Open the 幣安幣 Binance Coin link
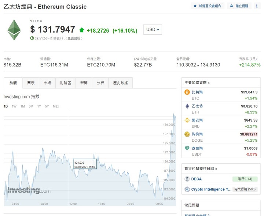The height and width of the screenshot is (216, 264). (x=197, y=120)
